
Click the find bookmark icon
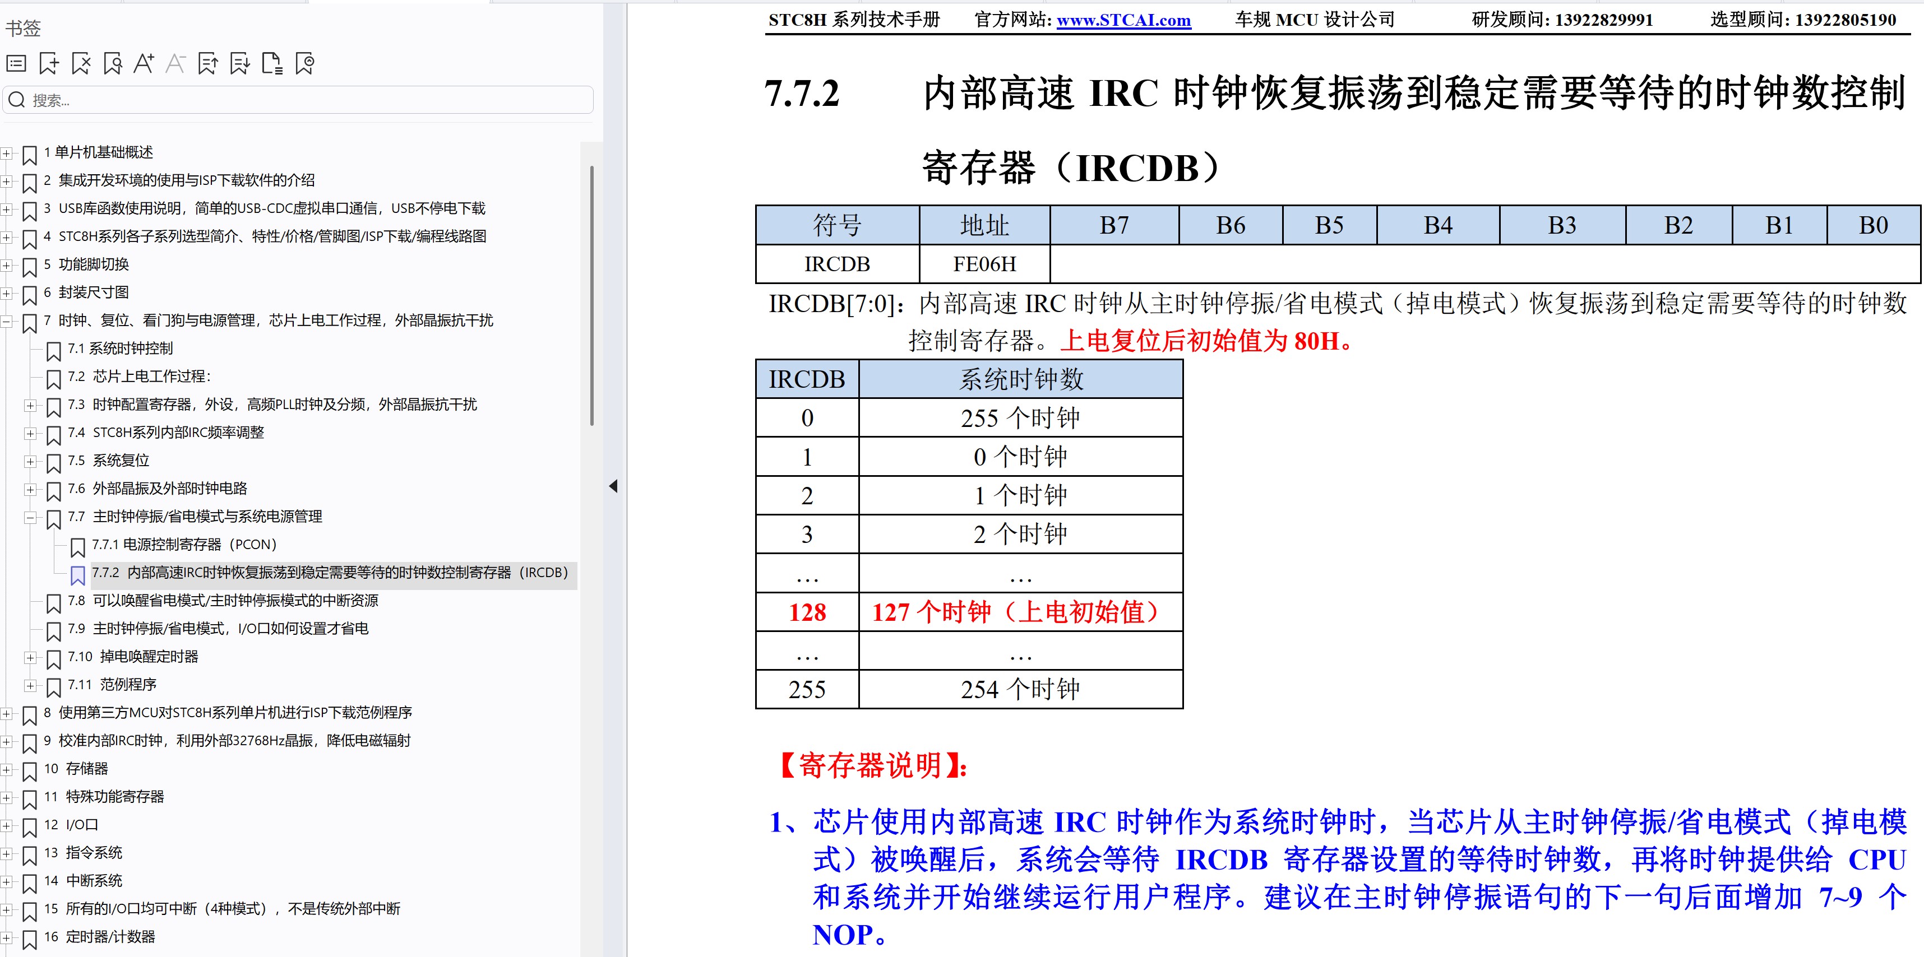pyautogui.click(x=113, y=64)
